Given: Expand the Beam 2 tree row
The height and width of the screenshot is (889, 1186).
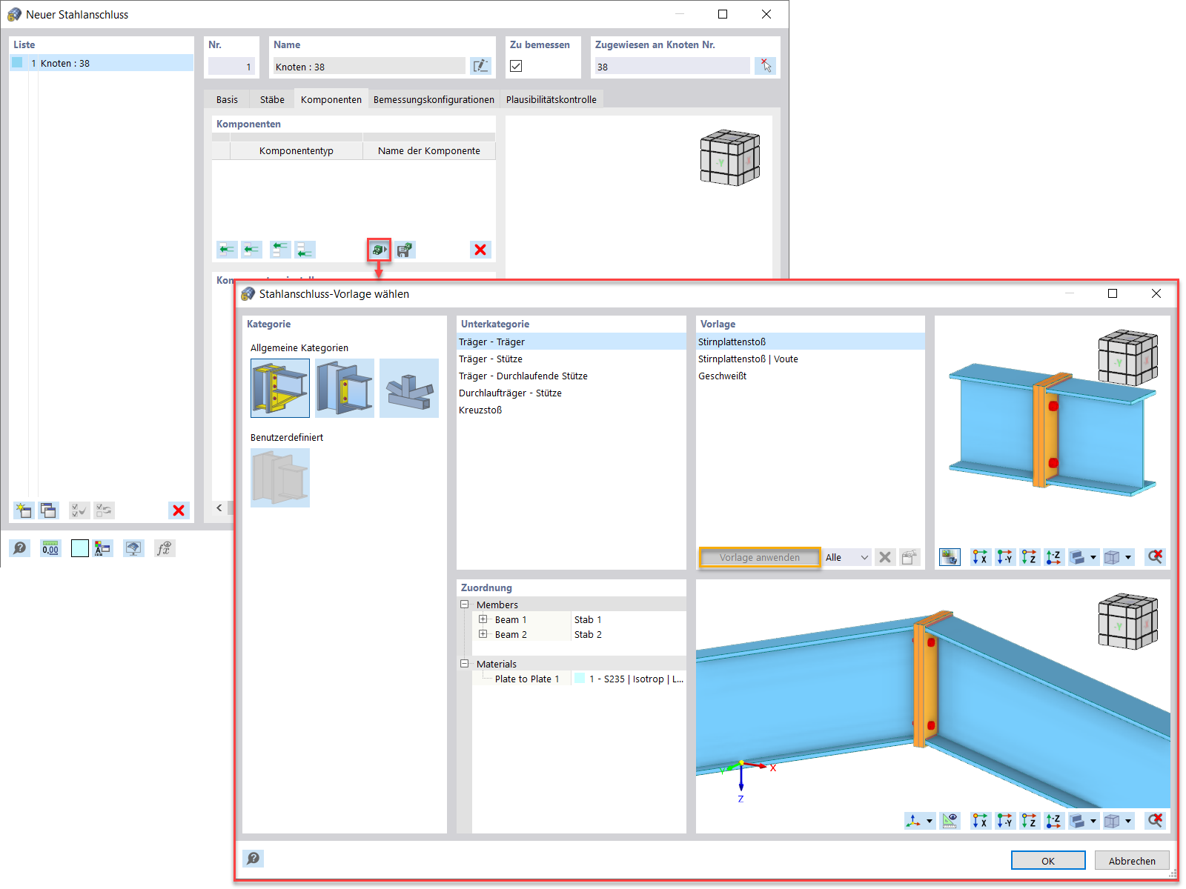Looking at the screenshot, I should click(483, 634).
